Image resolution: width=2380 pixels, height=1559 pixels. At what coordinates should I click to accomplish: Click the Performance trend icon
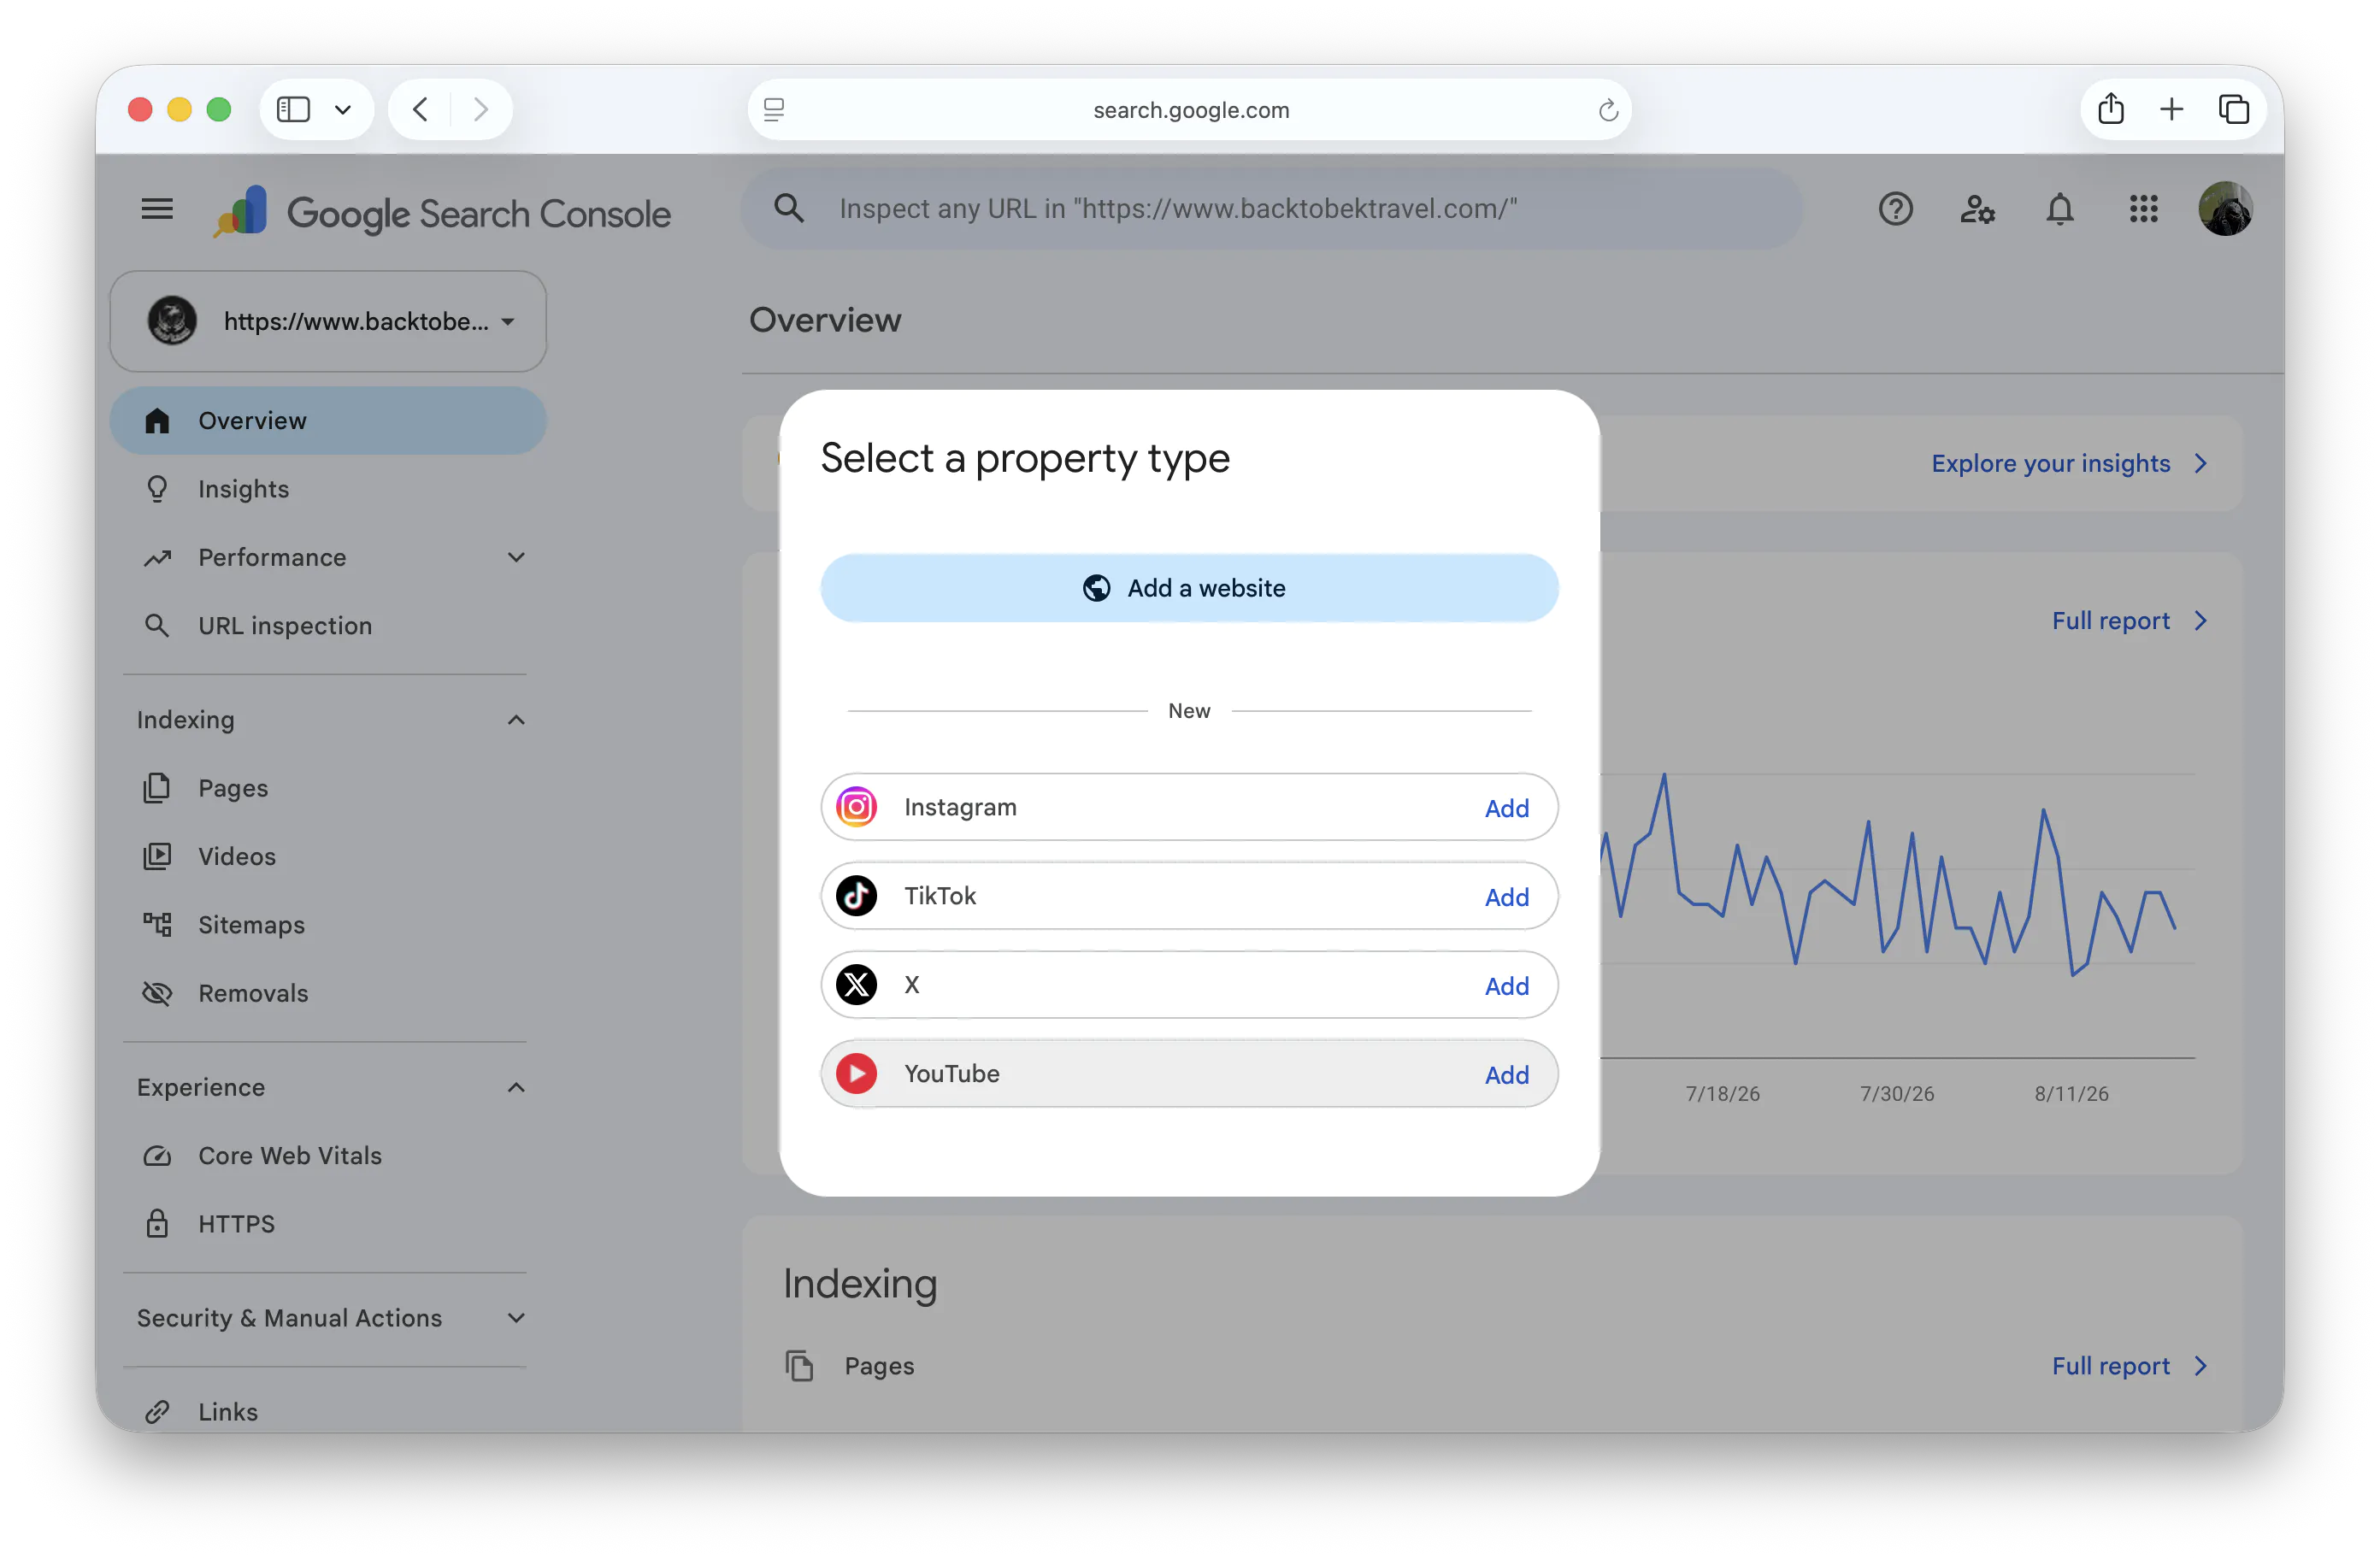pyautogui.click(x=157, y=558)
